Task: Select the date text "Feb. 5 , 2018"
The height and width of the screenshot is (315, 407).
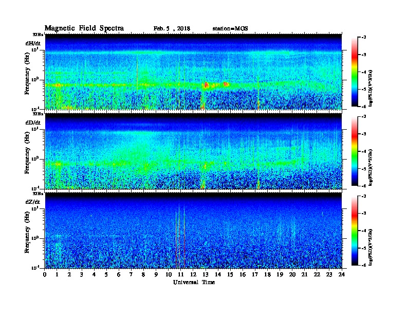Action: coord(172,29)
